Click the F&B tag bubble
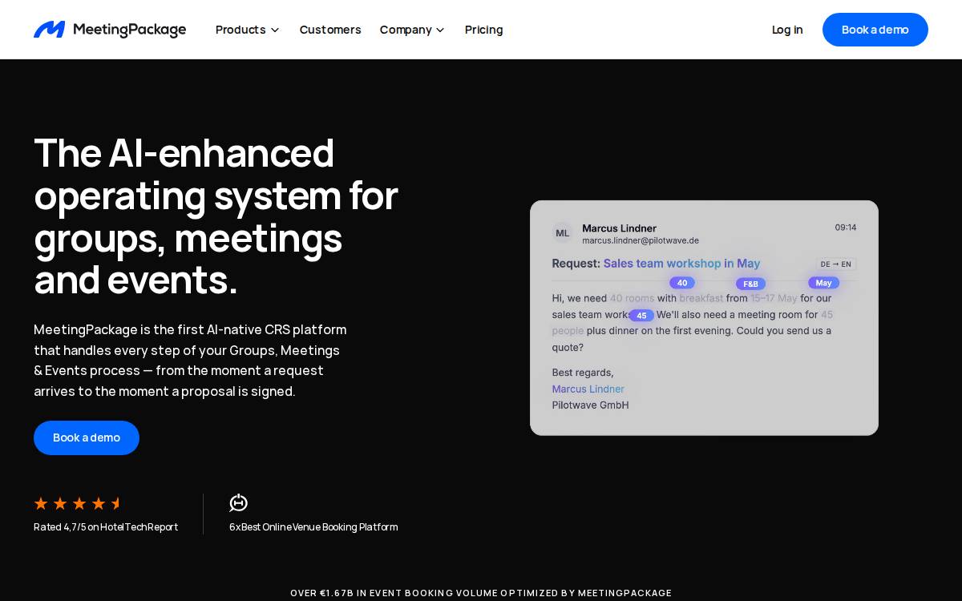 [750, 284]
